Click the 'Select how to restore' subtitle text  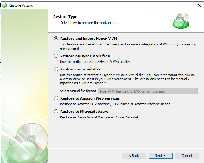(x=89, y=23)
